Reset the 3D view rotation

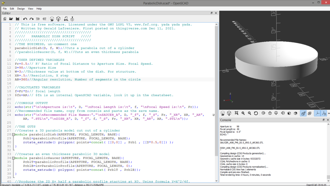256,113
